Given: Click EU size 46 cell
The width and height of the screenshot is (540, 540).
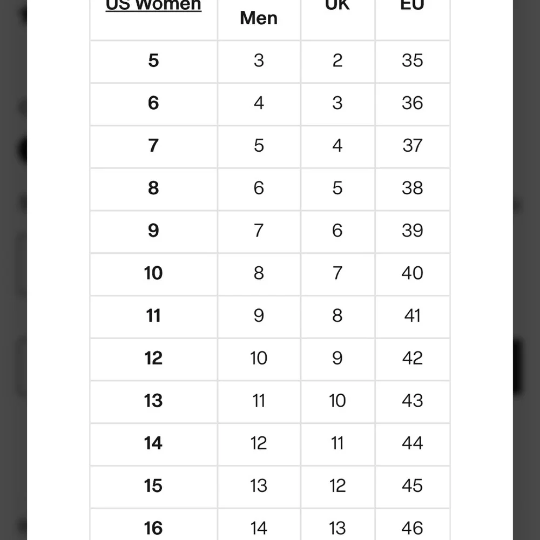Looking at the screenshot, I should (412, 528).
